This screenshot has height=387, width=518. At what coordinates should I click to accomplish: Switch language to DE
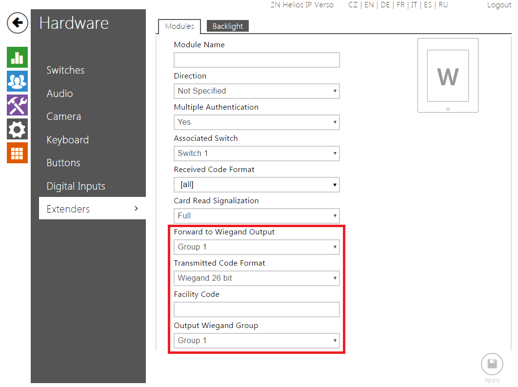[385, 5]
